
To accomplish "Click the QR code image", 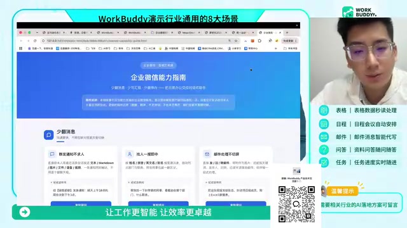I will 297,204.
